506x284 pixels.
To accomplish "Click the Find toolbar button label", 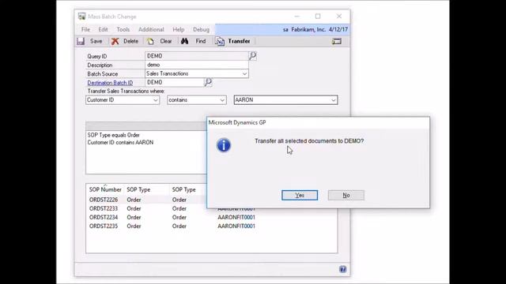I will point(200,41).
